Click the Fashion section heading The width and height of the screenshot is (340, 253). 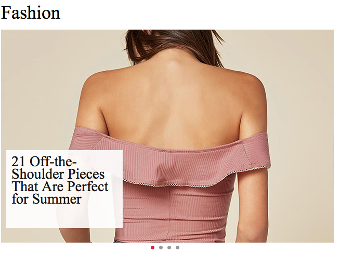pos(31,13)
